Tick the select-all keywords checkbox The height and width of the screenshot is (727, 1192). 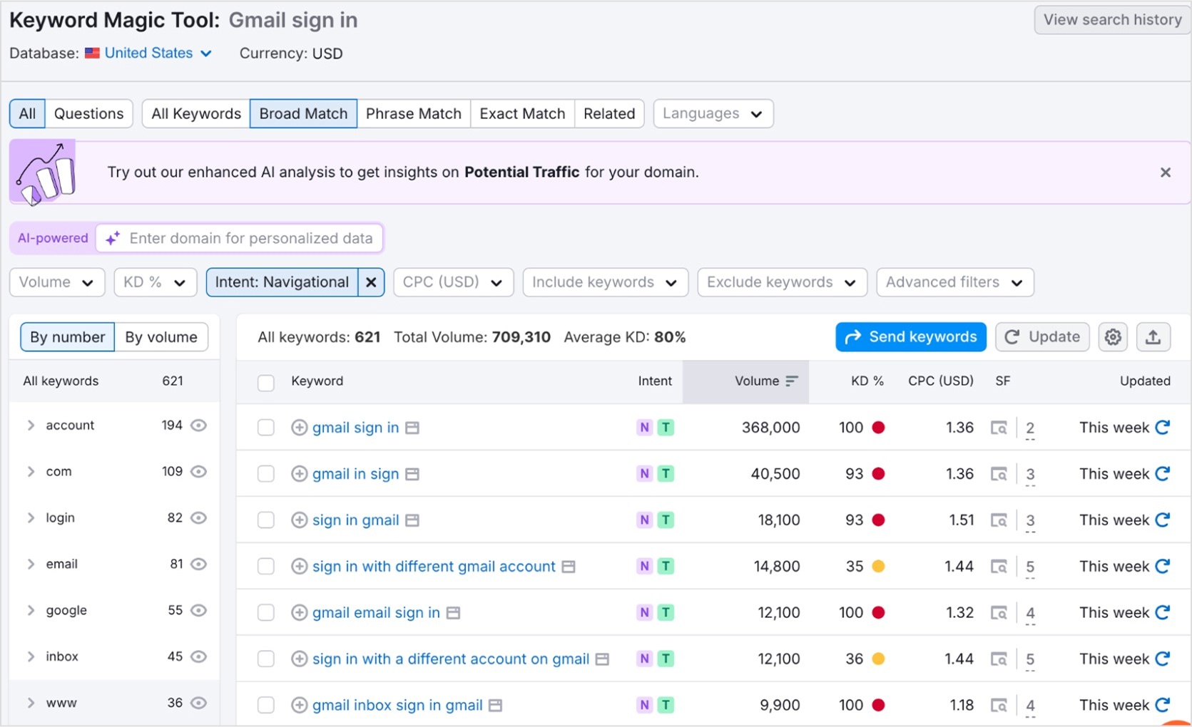[x=265, y=383]
